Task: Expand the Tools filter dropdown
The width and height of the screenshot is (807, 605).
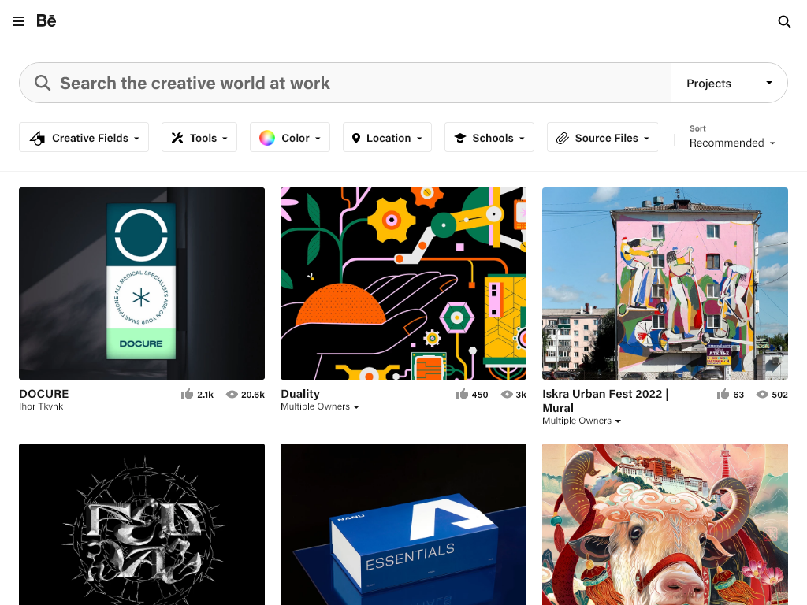Action: [x=199, y=137]
